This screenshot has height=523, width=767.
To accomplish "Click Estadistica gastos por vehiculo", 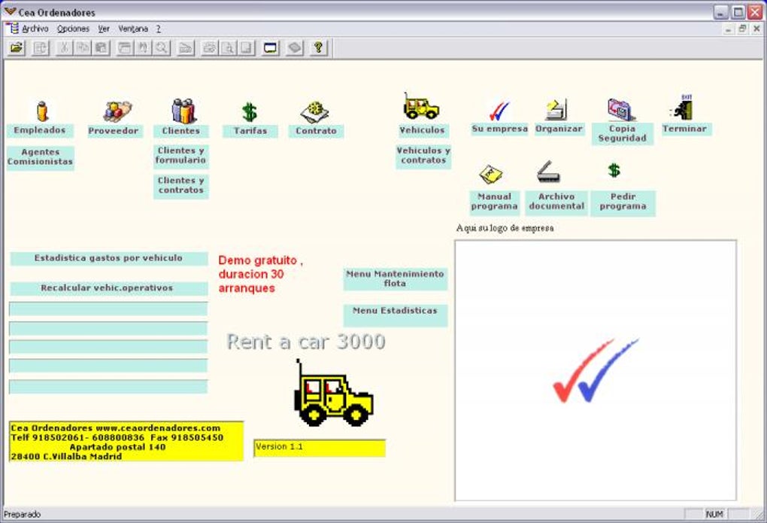I will point(107,257).
